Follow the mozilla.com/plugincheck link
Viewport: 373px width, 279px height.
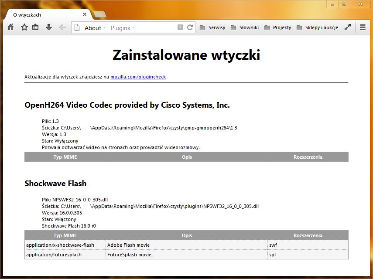point(138,77)
